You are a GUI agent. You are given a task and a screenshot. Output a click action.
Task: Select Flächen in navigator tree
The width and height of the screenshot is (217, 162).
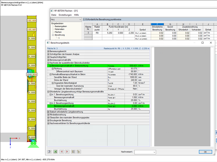pyautogui.click(x=58, y=32)
